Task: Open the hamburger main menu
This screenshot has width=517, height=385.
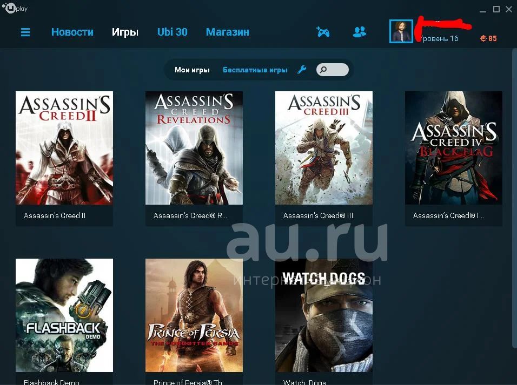Action: [25, 32]
